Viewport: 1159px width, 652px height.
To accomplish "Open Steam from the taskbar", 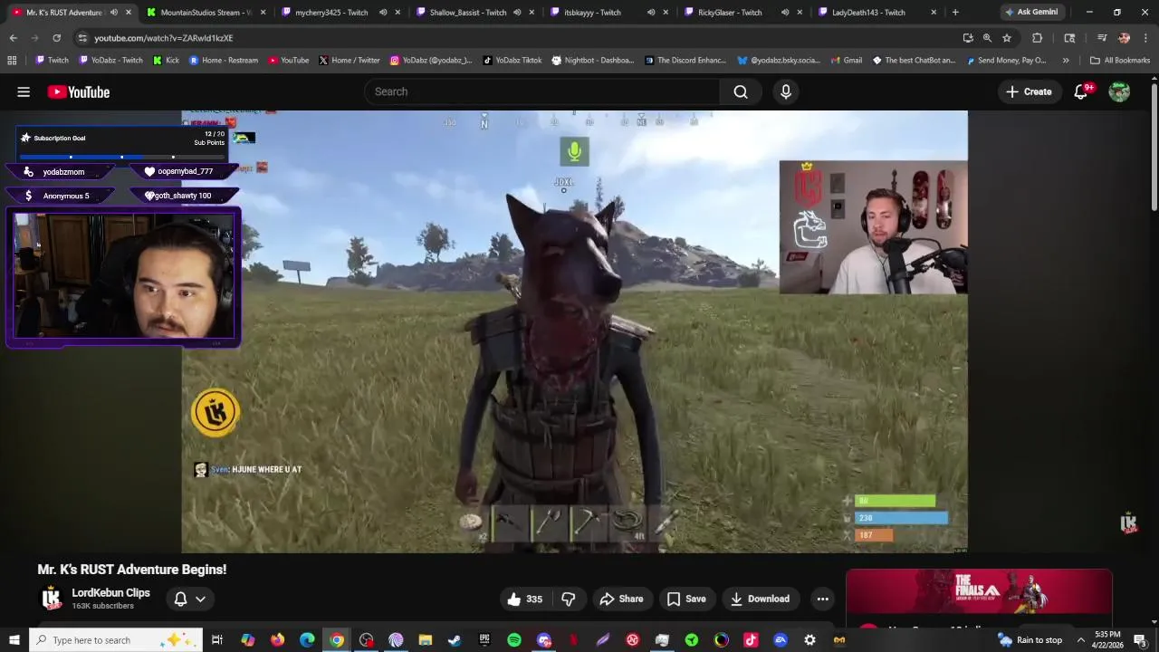I will tap(455, 640).
